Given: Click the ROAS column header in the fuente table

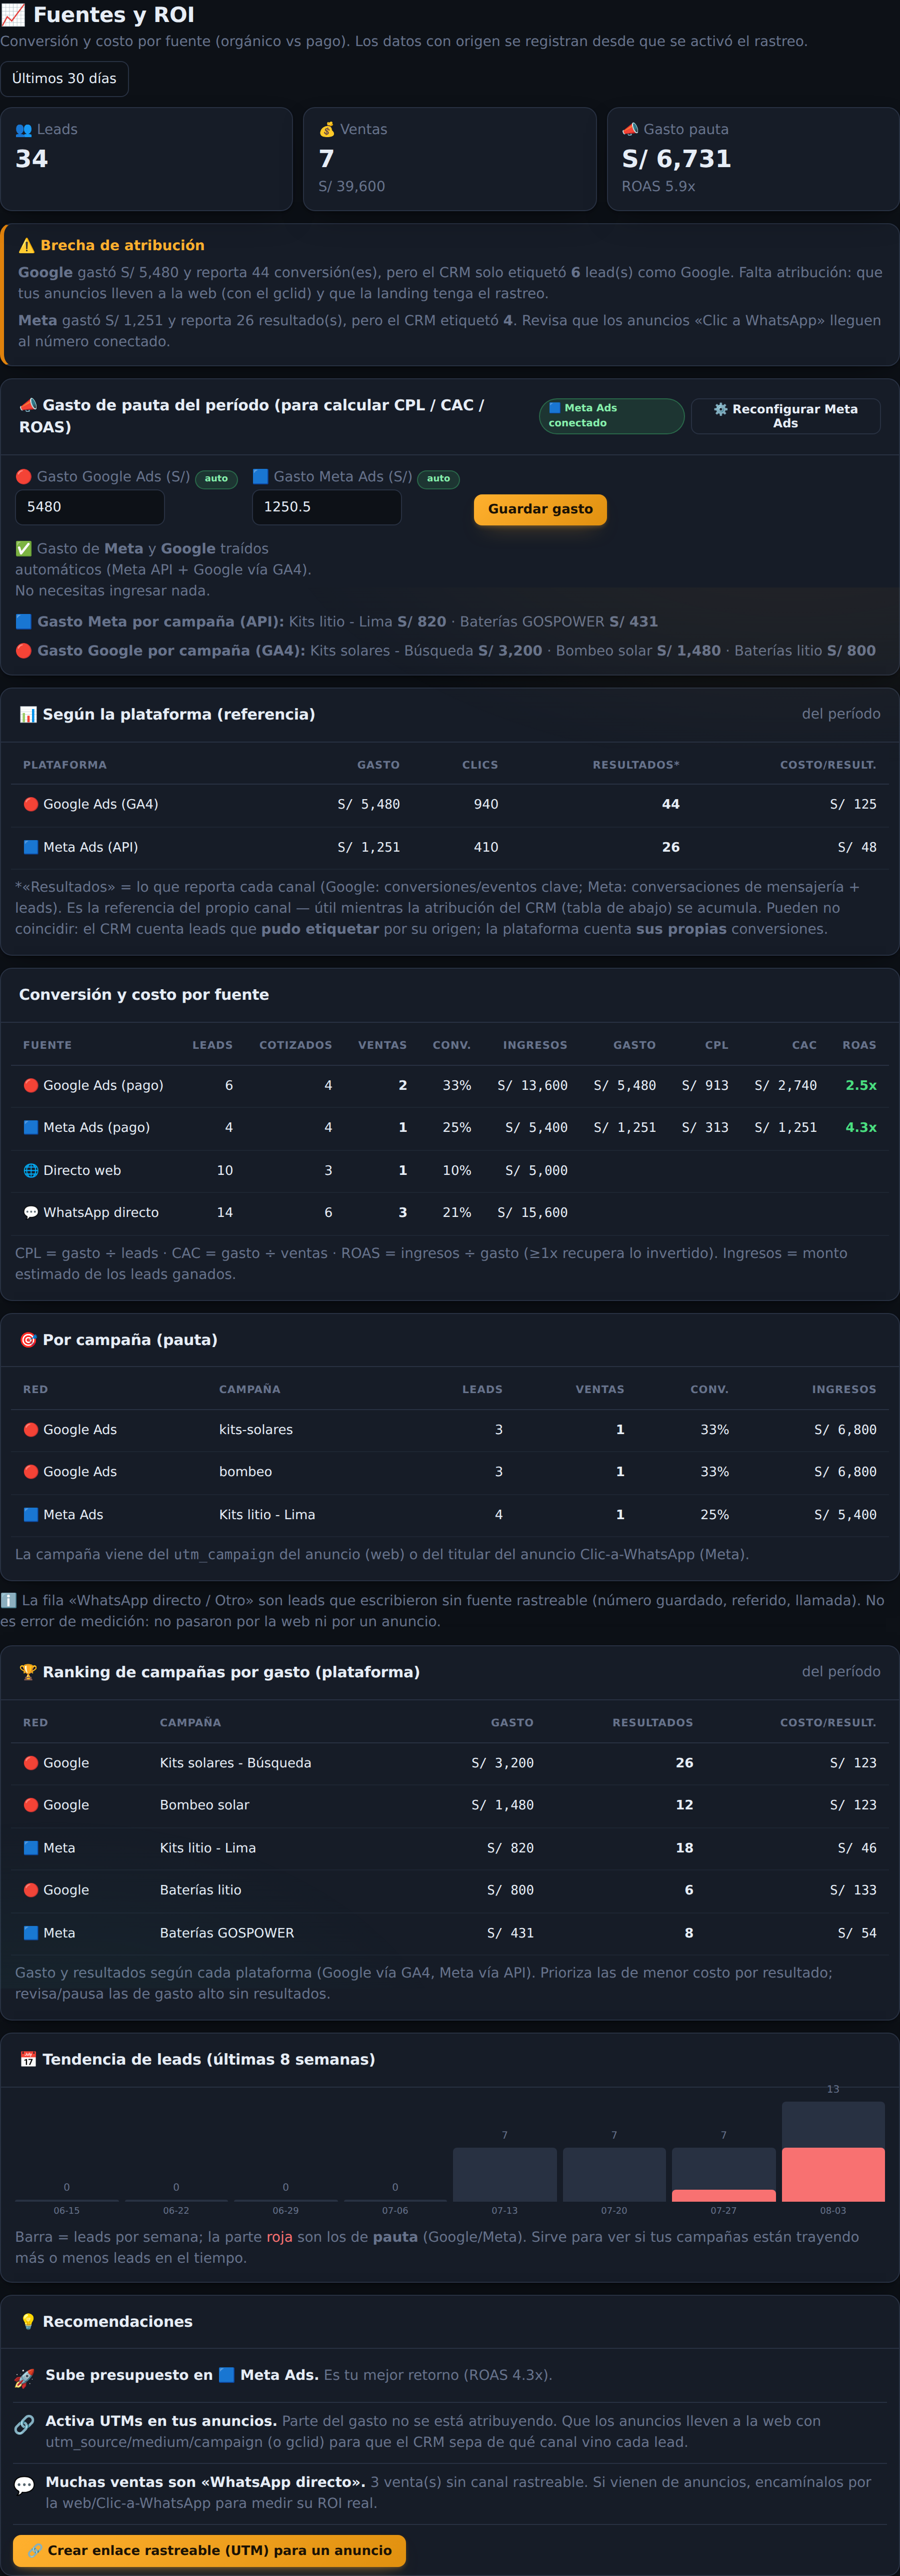Looking at the screenshot, I should 859,1045.
